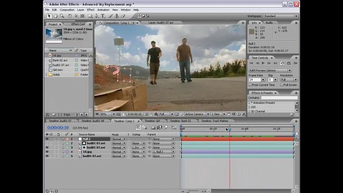Open the Effect menu
The width and height of the screenshot is (343, 193).
click(91, 10)
